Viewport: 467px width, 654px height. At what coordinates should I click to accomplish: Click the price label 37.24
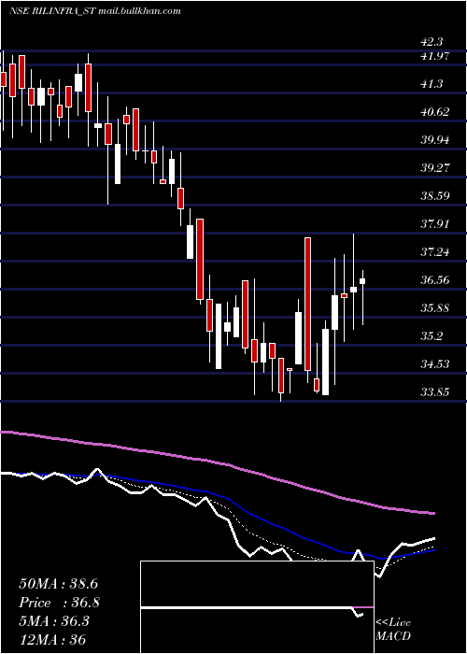(434, 252)
